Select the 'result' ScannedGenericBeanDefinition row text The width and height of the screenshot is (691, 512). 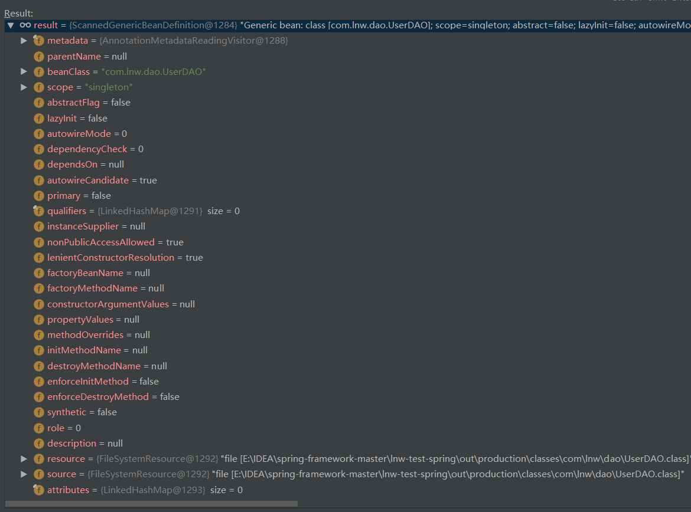(362, 25)
